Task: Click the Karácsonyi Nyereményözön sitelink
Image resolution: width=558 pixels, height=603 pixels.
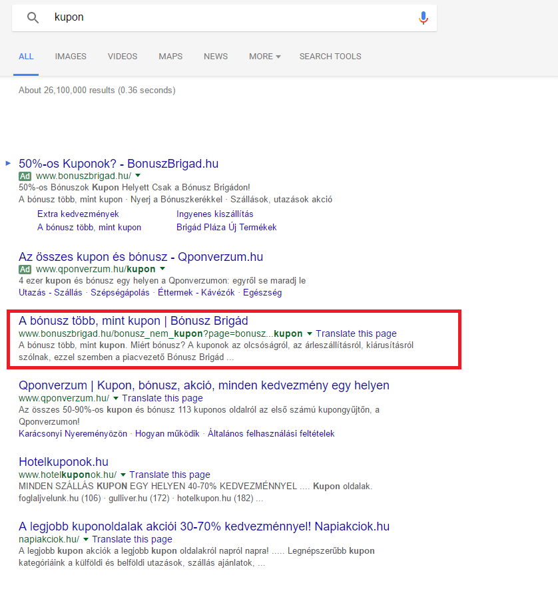Action: pos(73,434)
